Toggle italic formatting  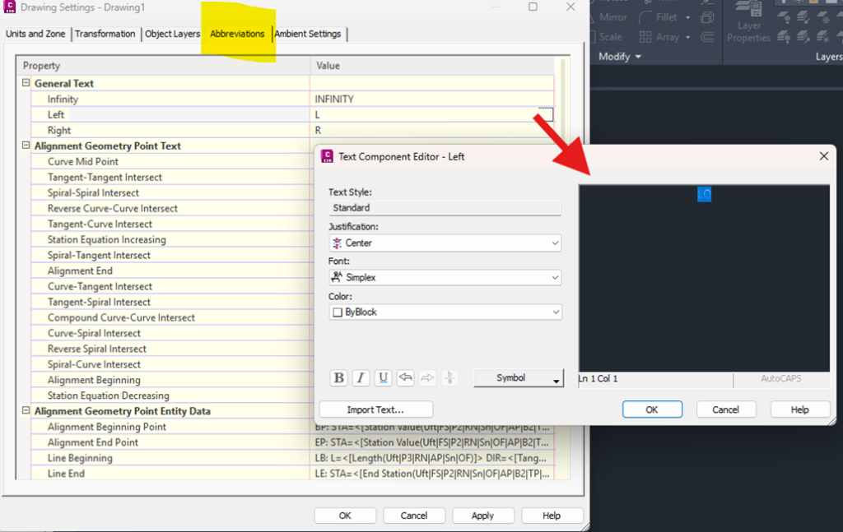point(361,377)
